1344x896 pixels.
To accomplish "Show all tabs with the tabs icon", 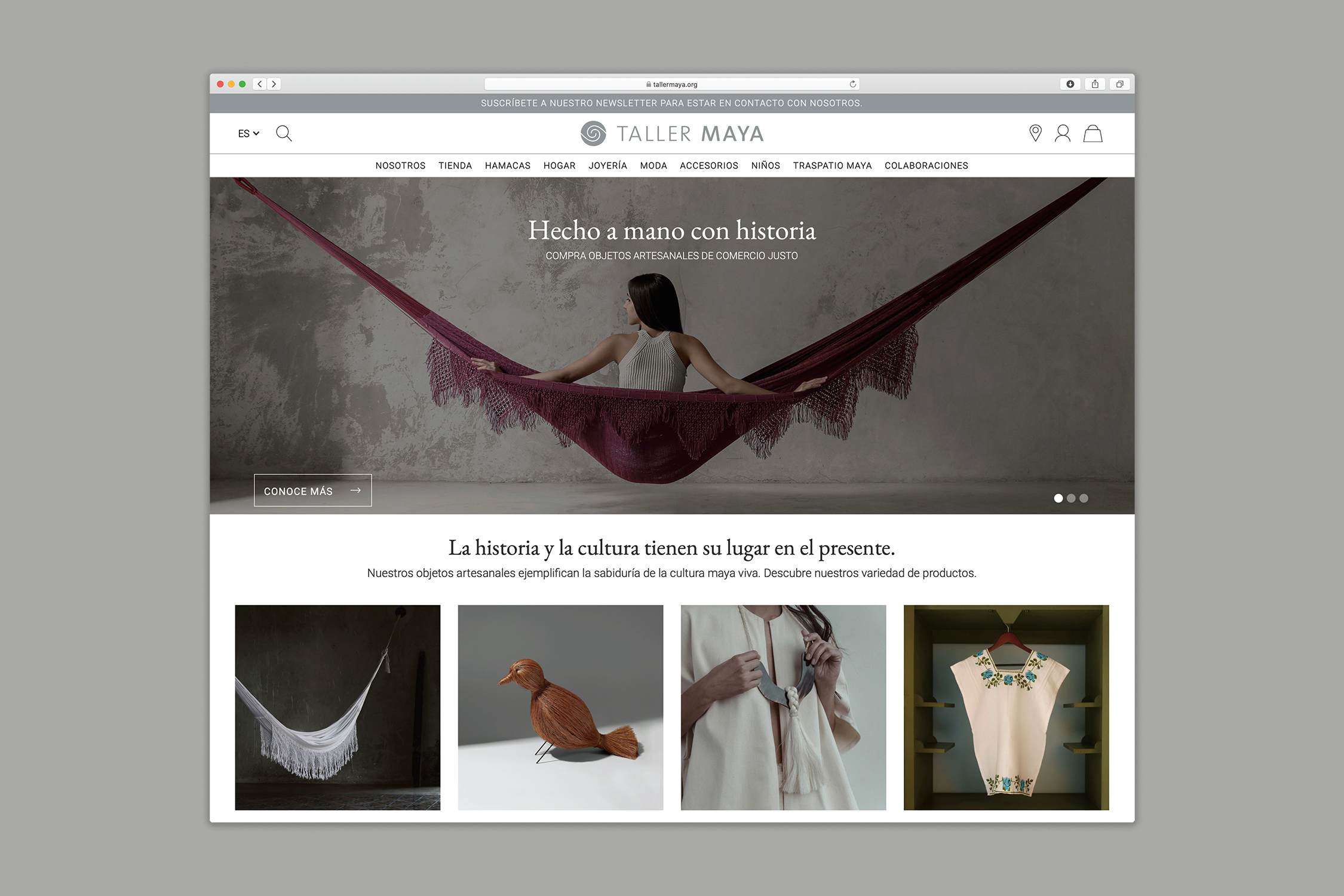I will click(1120, 84).
